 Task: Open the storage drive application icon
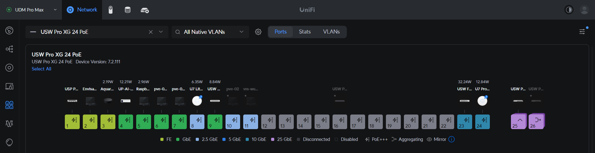point(127,10)
